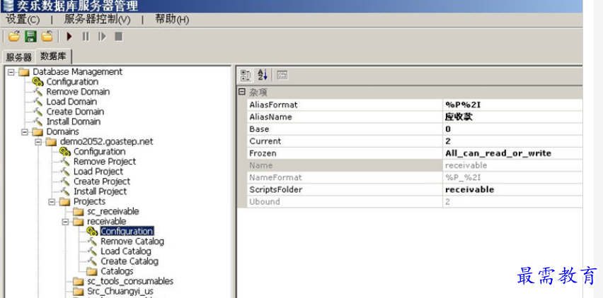603x298 pixels.
Task: Collapse the 杂项 property category
Action: coord(241,92)
